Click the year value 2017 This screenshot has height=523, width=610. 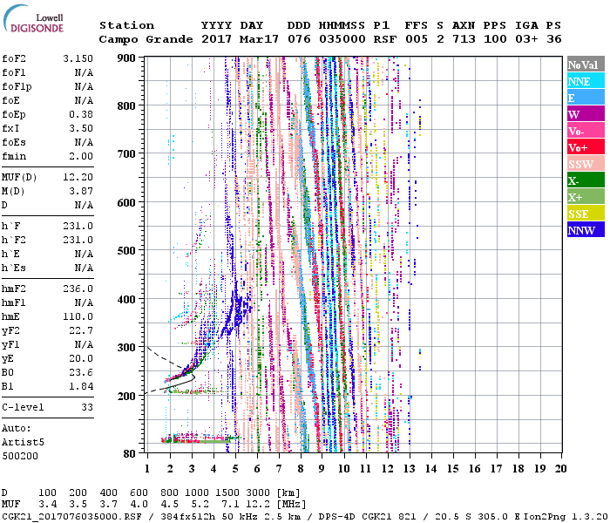coord(217,39)
